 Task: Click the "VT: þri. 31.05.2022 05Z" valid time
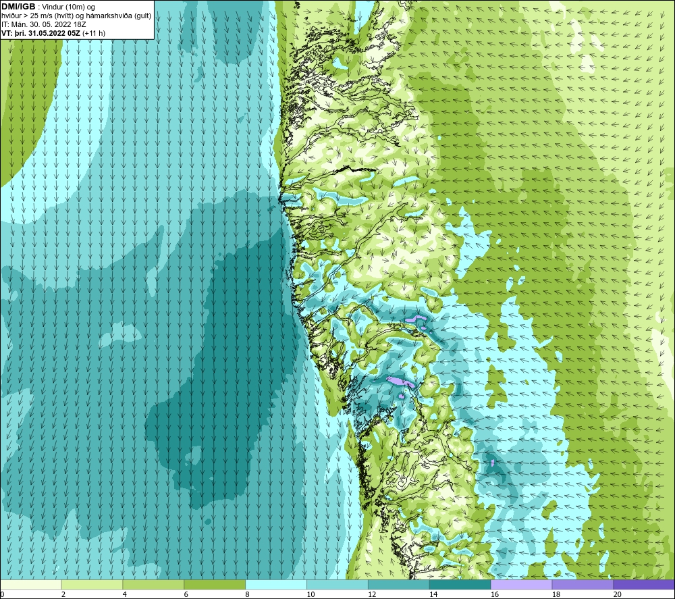coord(40,33)
